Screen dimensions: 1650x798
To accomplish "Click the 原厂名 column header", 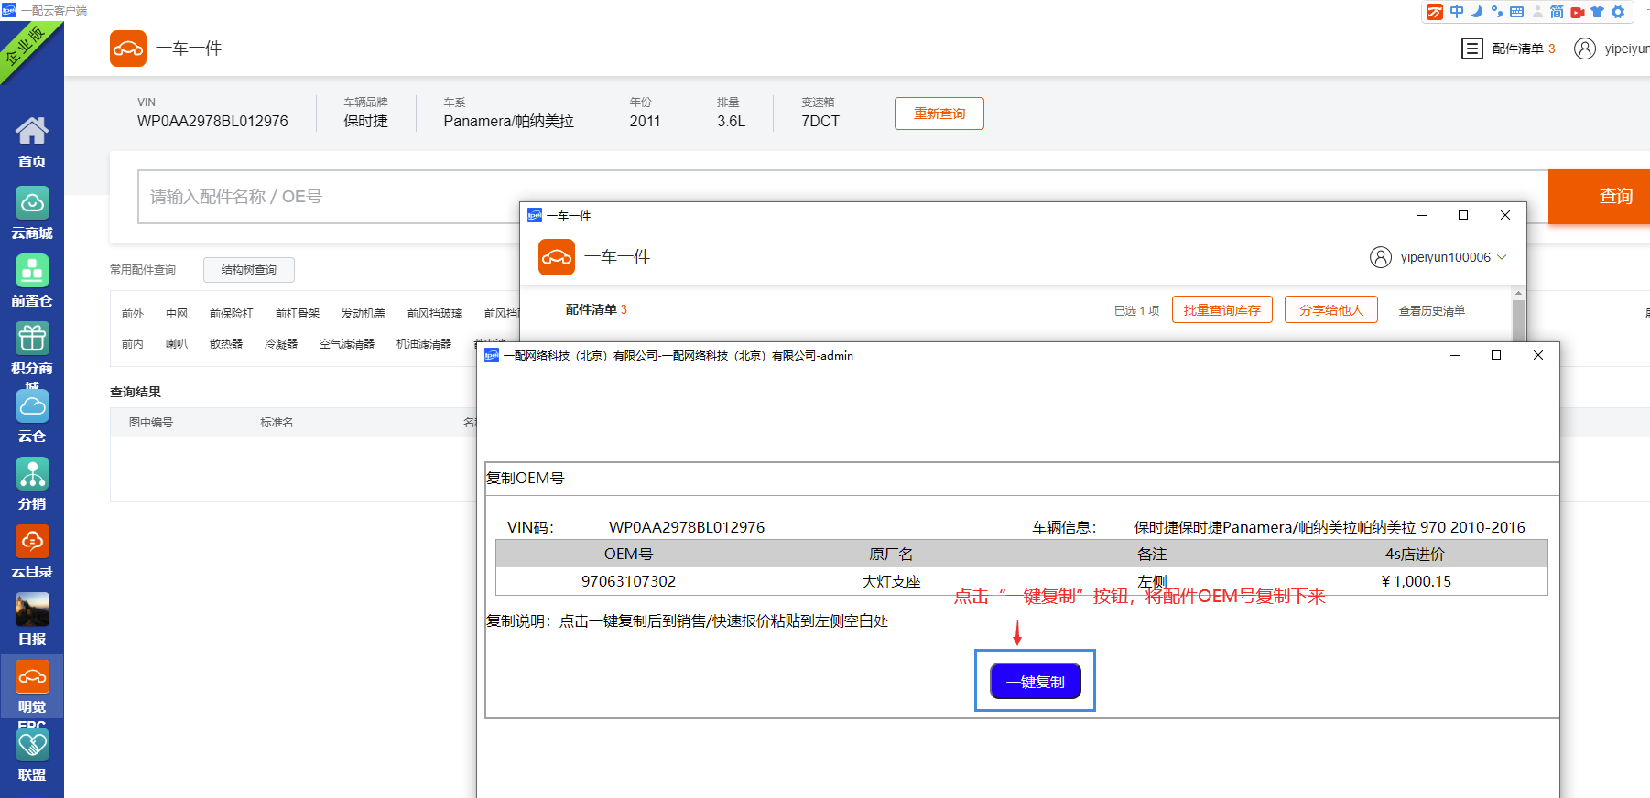I will pos(891,555).
